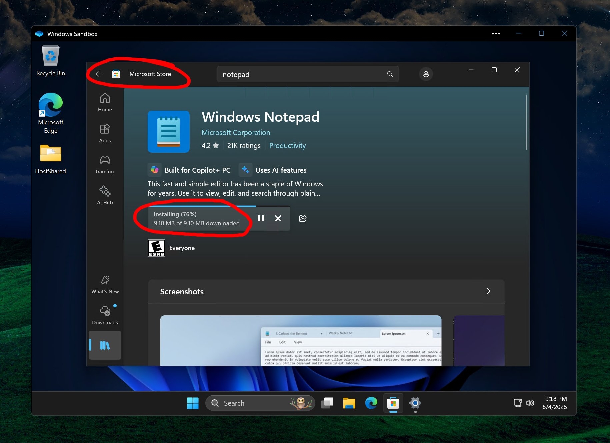Click the Windows Notepad title text
This screenshot has width=610, height=443.
(x=260, y=117)
